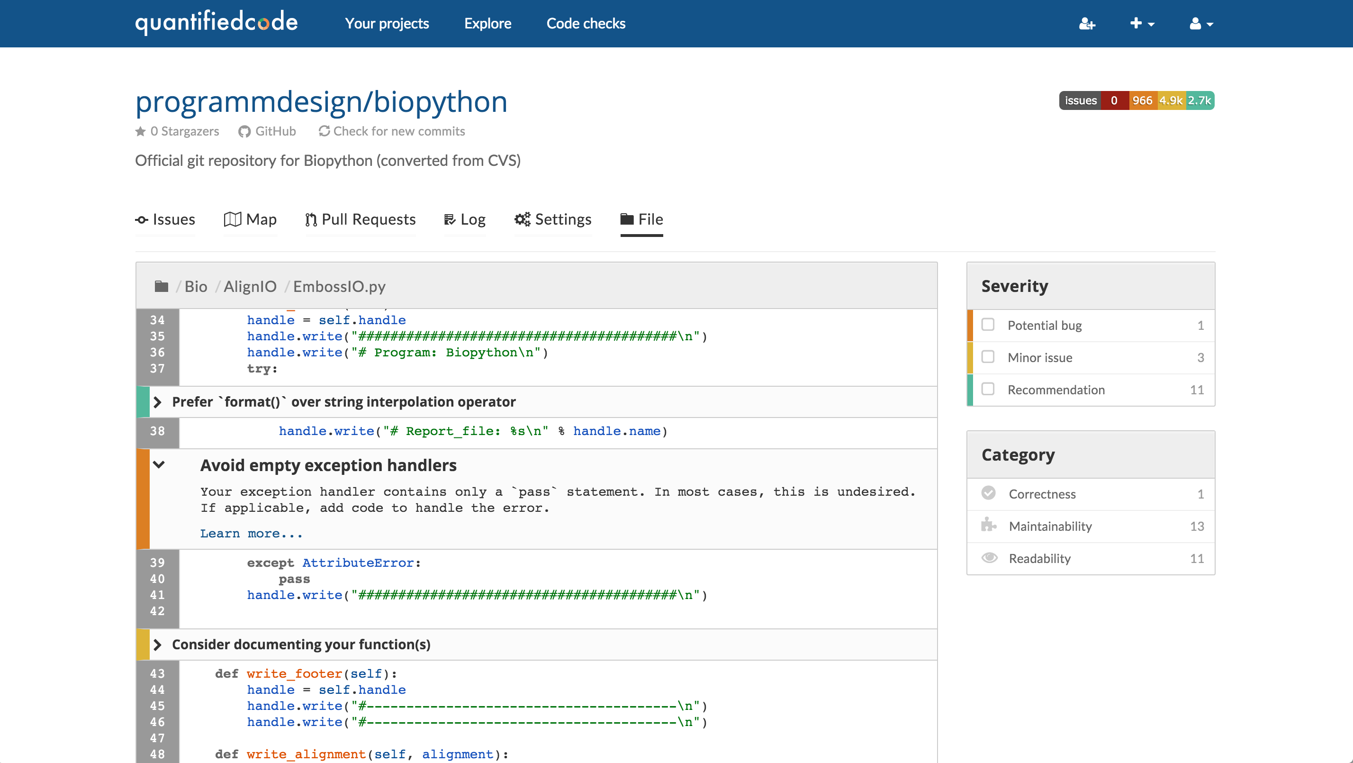Click the folder icon in file breadcrumb
This screenshot has width=1353, height=763.
[161, 286]
